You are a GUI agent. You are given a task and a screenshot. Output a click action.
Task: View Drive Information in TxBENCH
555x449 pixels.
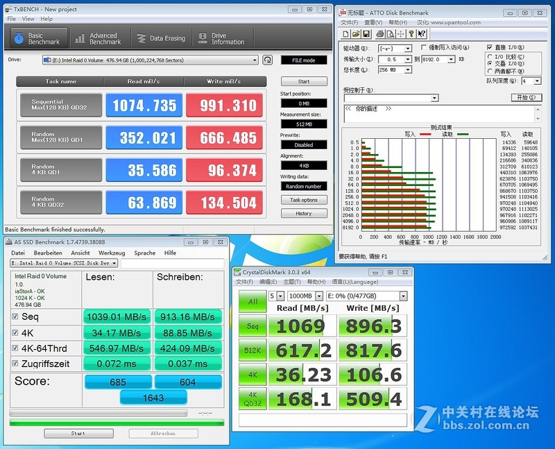click(222, 37)
